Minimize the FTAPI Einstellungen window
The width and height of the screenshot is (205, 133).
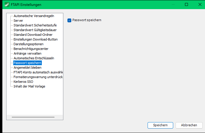coord(173,4)
